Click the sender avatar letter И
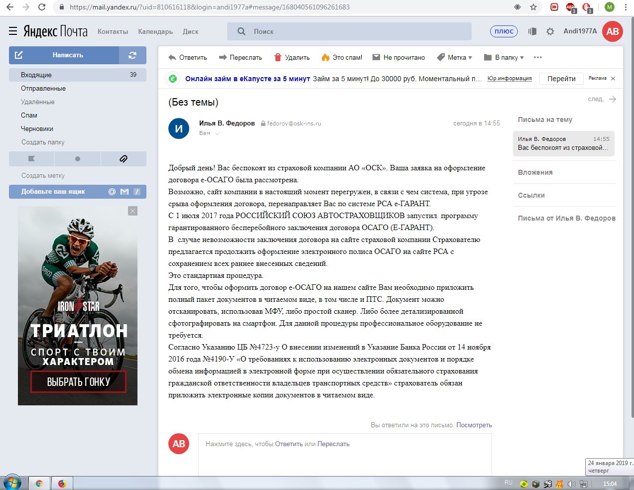 pyautogui.click(x=179, y=128)
